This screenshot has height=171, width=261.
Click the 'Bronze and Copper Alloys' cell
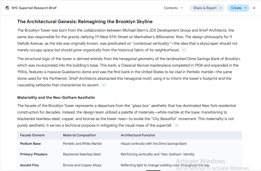click(x=82, y=165)
